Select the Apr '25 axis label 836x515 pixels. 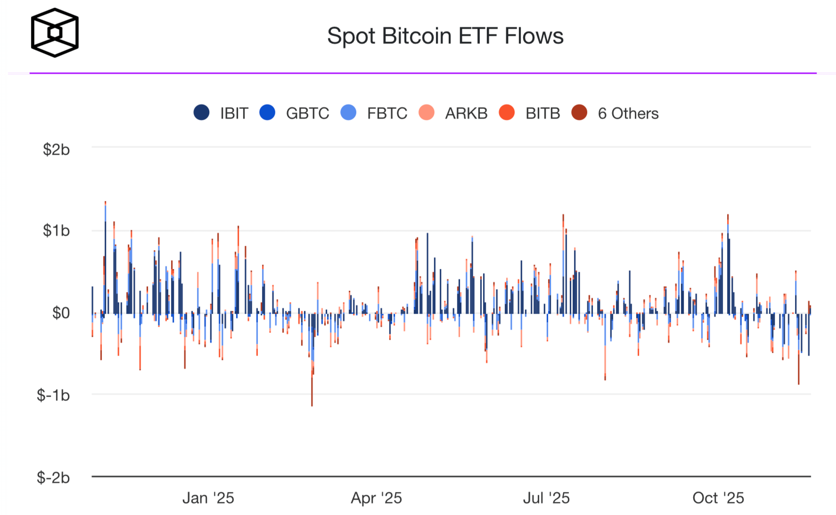pyautogui.click(x=377, y=498)
